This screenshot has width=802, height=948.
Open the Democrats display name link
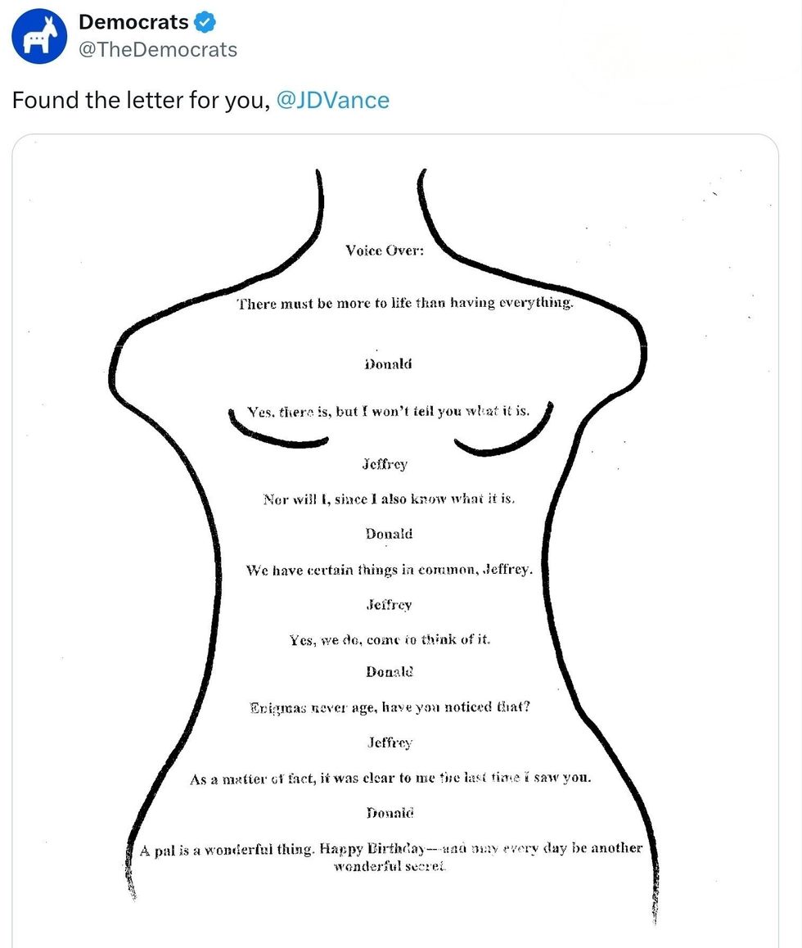tap(134, 22)
